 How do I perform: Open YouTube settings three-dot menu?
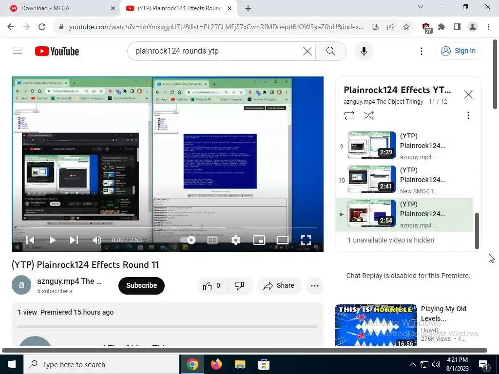pos(422,51)
